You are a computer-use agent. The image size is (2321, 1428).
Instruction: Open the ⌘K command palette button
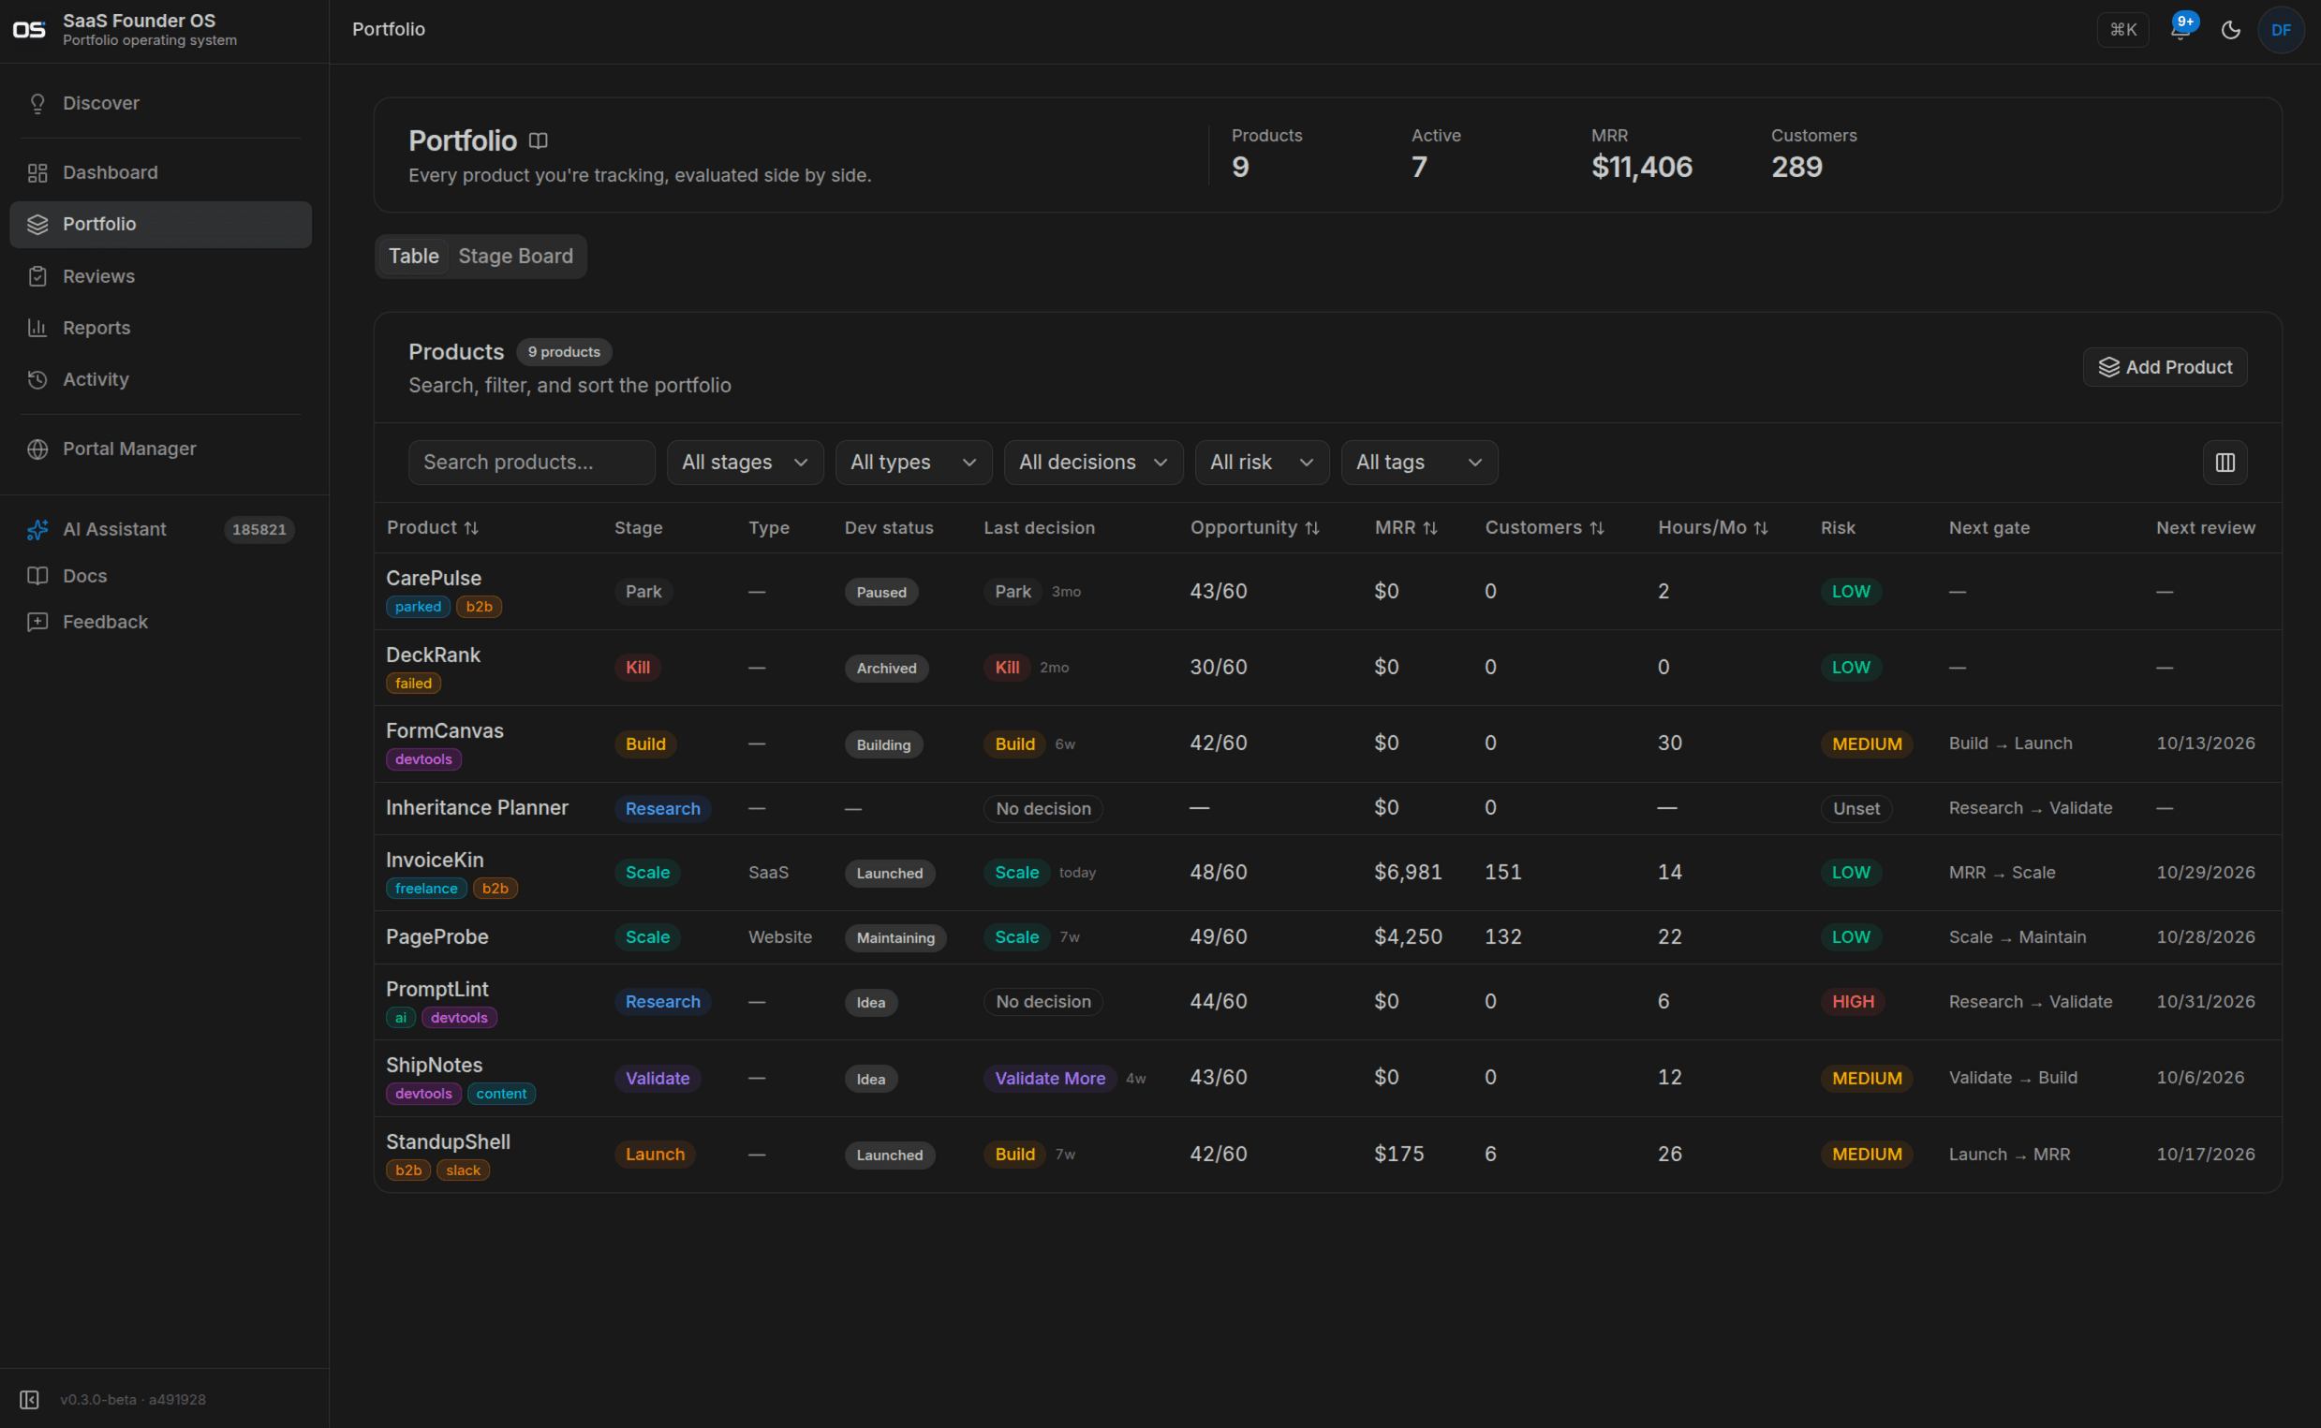click(2122, 30)
